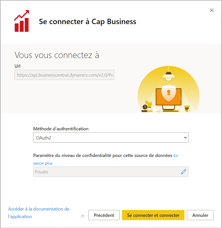This screenshot has width=222, height=228.
Task: Click the shield lock in the illustration
Action: [168, 92]
